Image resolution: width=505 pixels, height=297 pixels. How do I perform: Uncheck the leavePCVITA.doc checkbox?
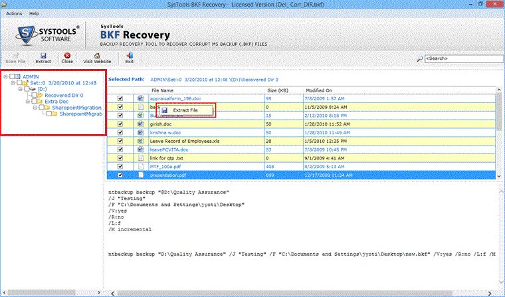pos(120,149)
